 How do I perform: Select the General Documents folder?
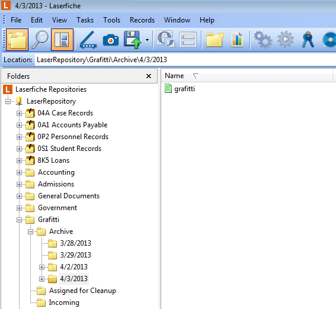tap(69, 196)
